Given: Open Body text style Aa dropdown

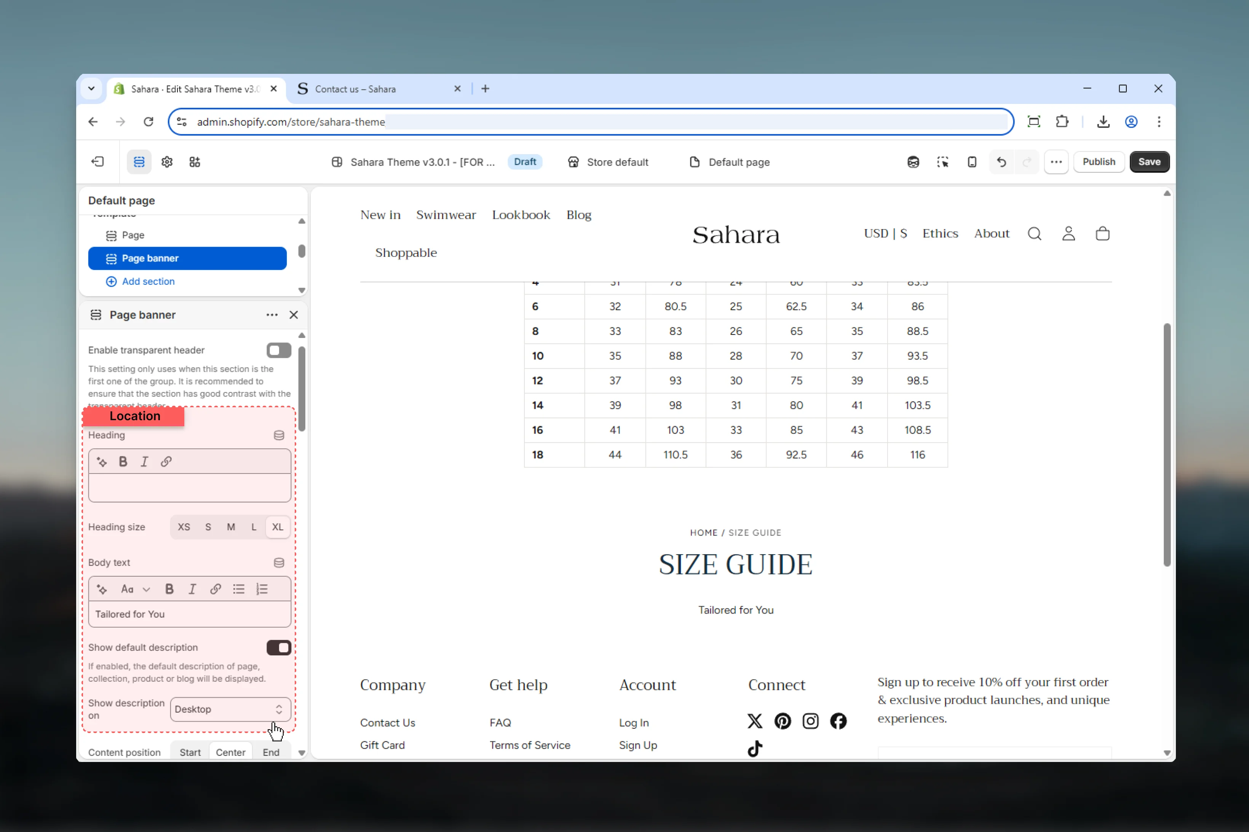Looking at the screenshot, I should pyautogui.click(x=135, y=589).
